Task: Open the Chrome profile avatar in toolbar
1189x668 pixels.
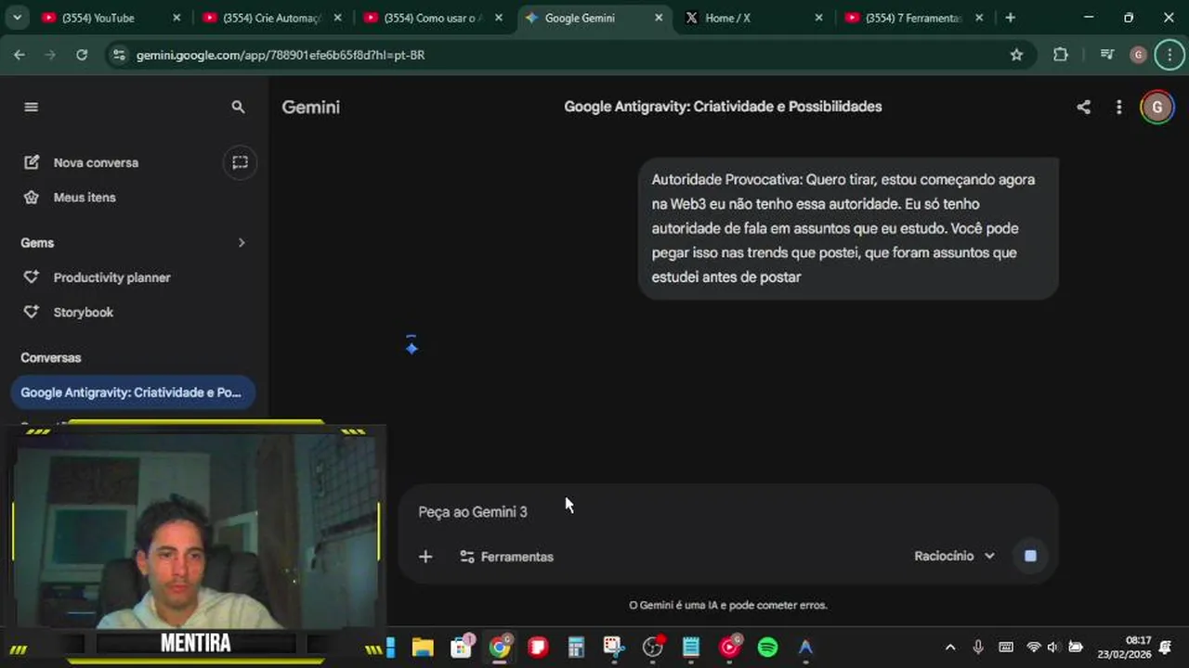Action: point(1138,55)
